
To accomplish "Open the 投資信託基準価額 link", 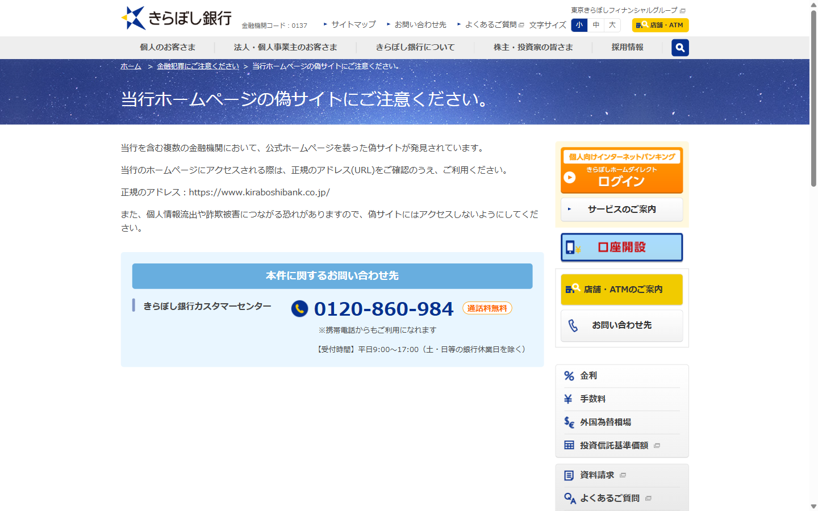I will coord(614,446).
